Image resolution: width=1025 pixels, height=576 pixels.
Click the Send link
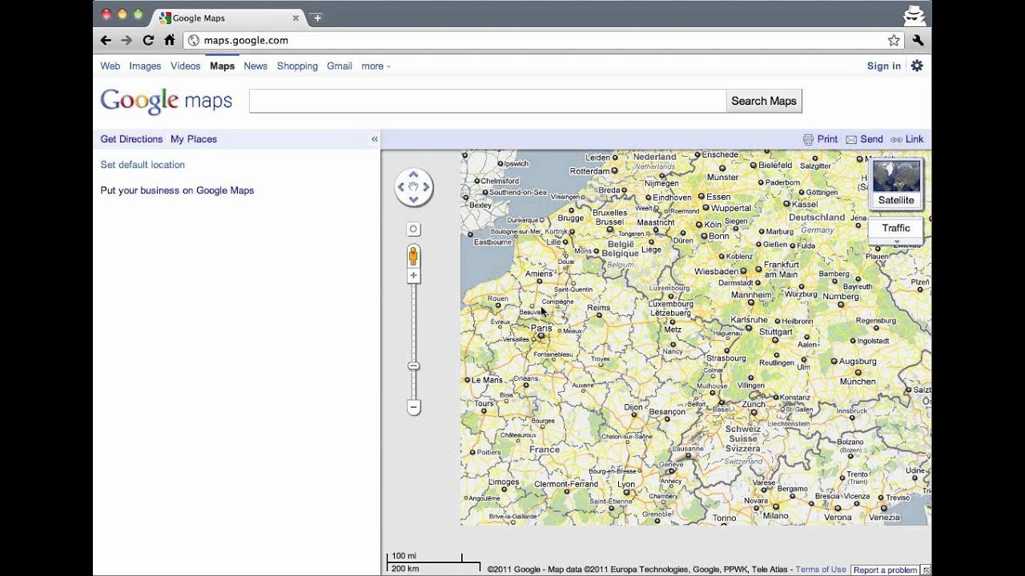(864, 139)
